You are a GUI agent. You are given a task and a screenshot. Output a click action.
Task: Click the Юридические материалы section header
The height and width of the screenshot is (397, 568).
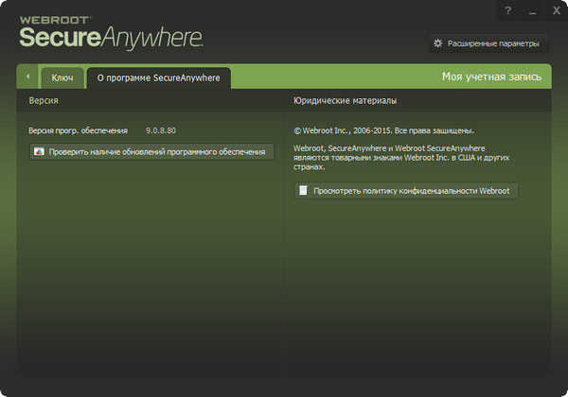[345, 100]
